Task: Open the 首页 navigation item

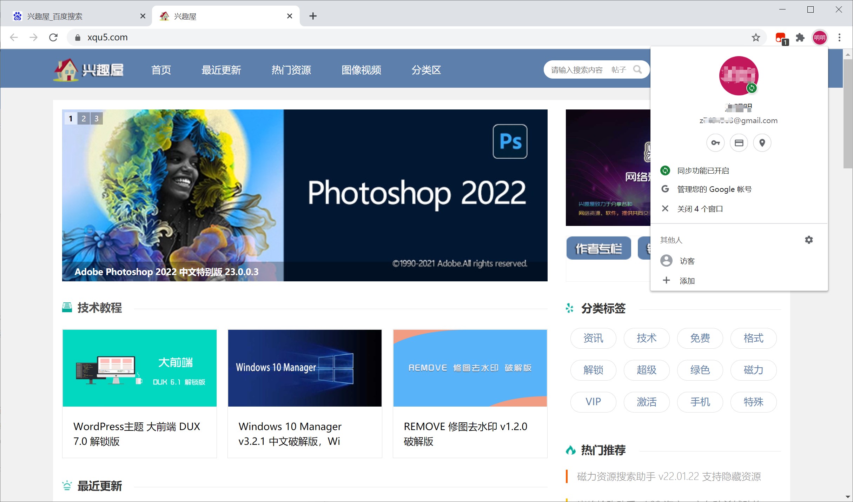Action: [x=161, y=70]
